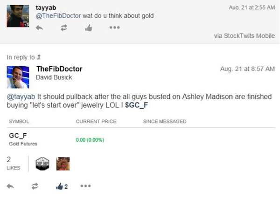This screenshot has width=280, height=198.
Task: Open the $GC_F cashtag link
Action: (x=136, y=105)
